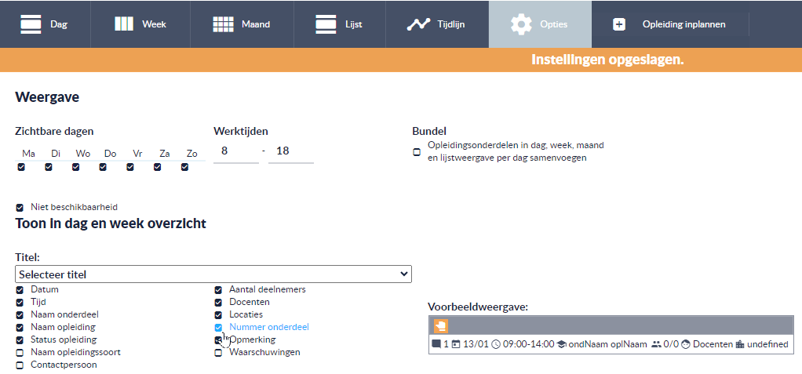Switch to the Tijdlijn tab

(x=436, y=24)
